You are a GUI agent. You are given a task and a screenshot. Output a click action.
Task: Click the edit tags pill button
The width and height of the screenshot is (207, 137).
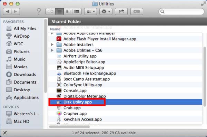[137, 12]
